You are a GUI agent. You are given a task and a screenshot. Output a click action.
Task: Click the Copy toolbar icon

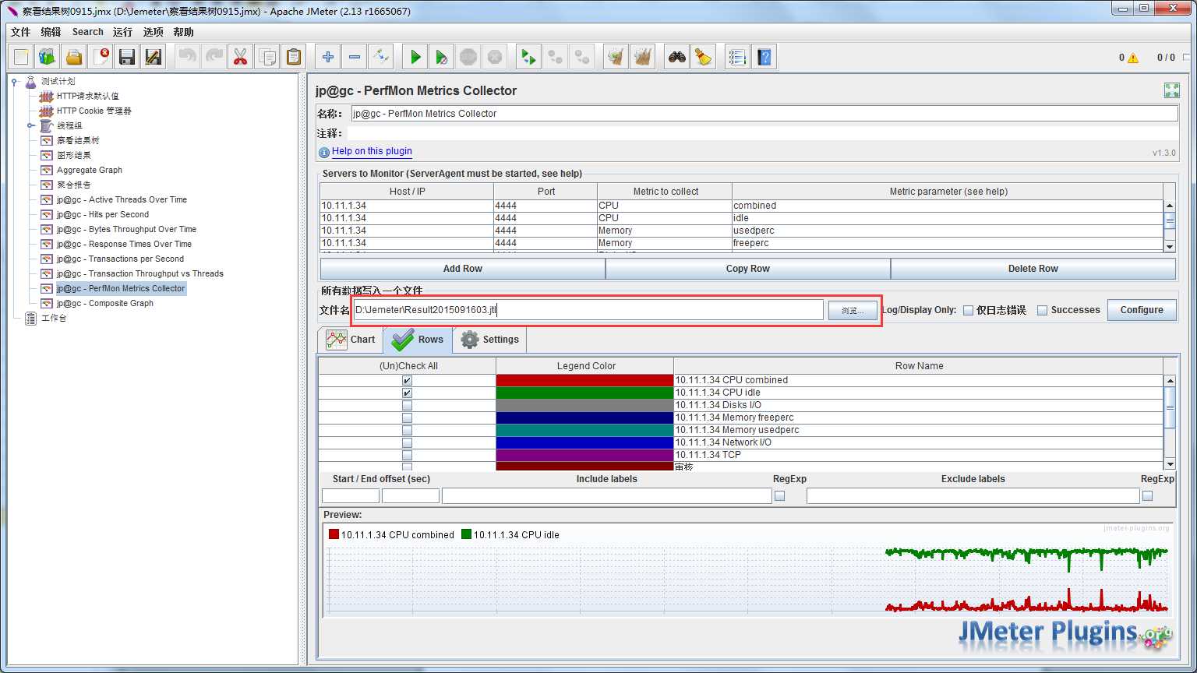click(267, 57)
